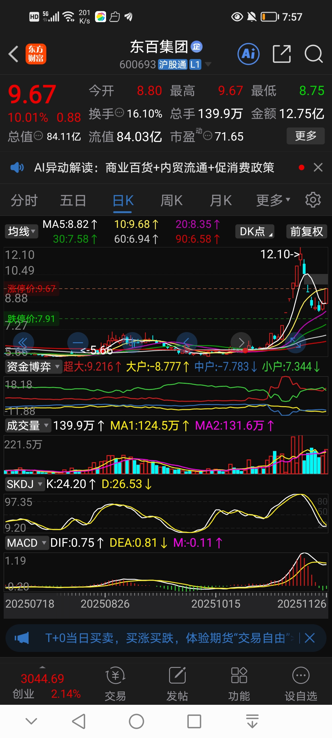Tap the AI异动解读 speaker icon
The image size is (332, 738).
17,168
